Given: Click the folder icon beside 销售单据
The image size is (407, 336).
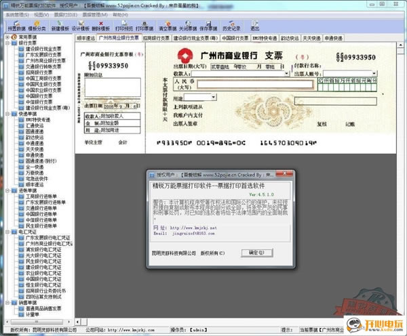Looking at the screenshot, I should pyautogui.click(x=14, y=303).
